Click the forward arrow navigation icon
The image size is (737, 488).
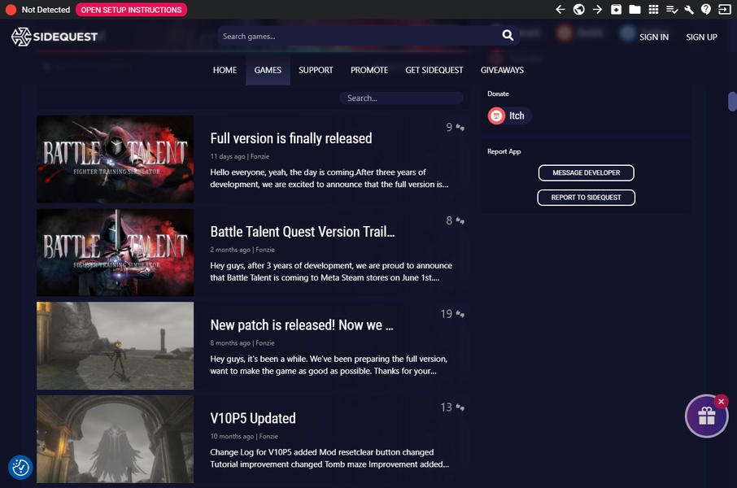point(597,10)
